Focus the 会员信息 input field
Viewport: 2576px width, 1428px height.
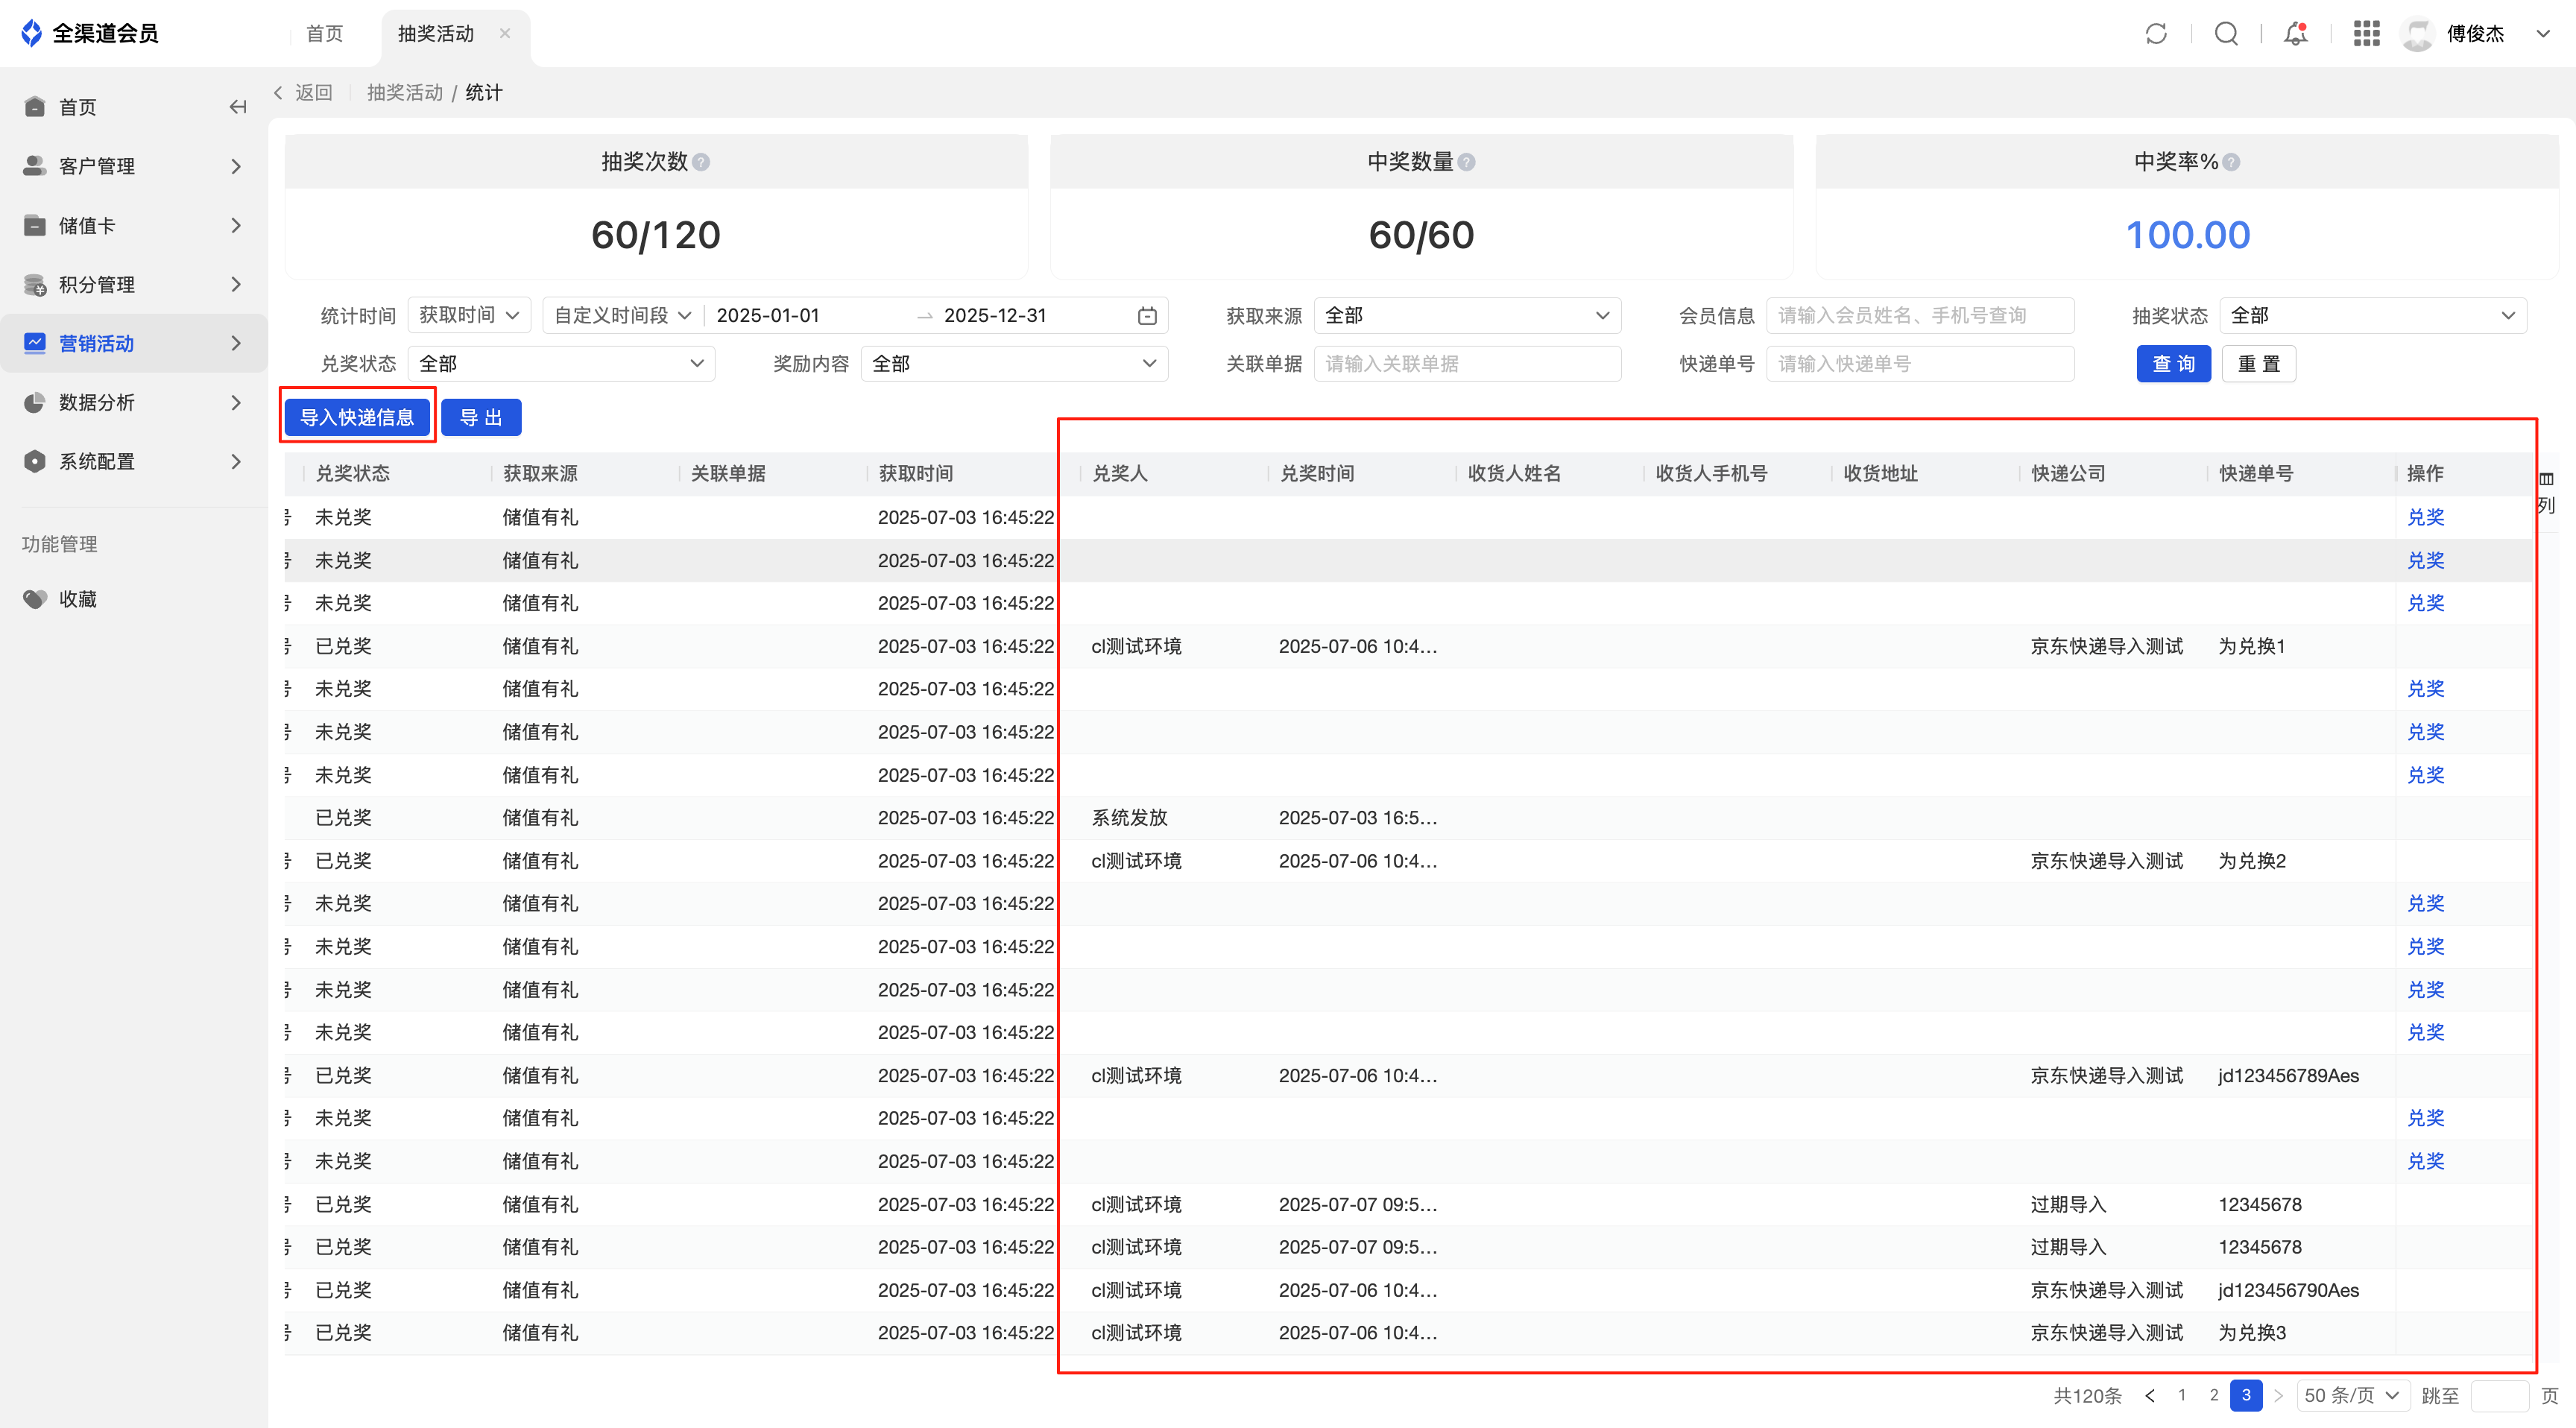pyautogui.click(x=1920, y=316)
